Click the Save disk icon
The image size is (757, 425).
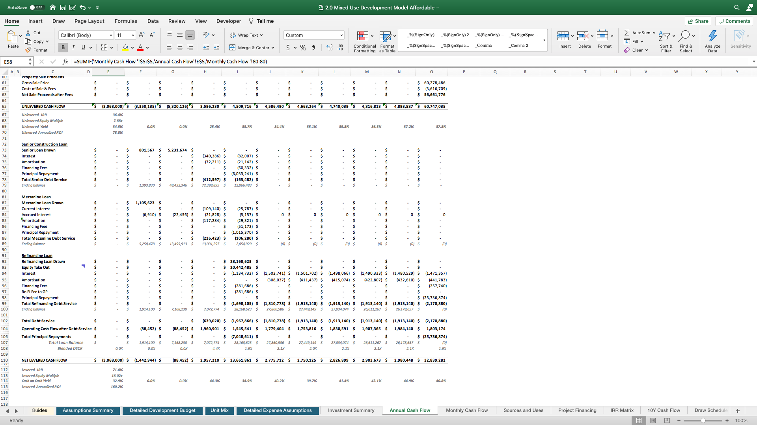tap(63, 7)
